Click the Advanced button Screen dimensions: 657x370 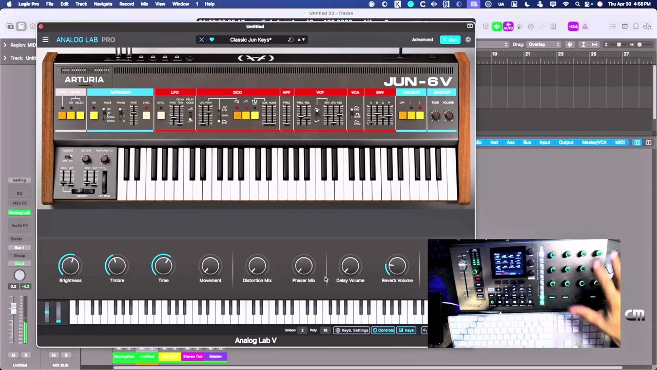pos(422,40)
